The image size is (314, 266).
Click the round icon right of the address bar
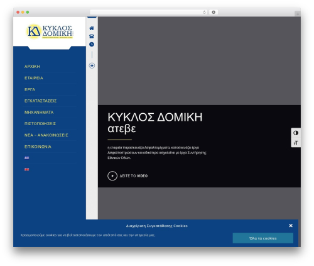point(214,12)
